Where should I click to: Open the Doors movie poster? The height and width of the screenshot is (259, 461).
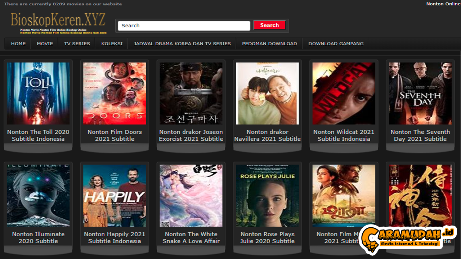click(115, 94)
